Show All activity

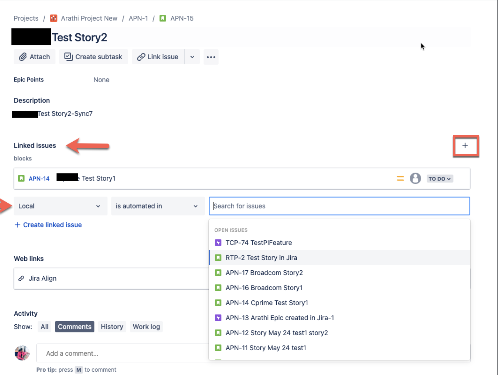click(x=45, y=327)
